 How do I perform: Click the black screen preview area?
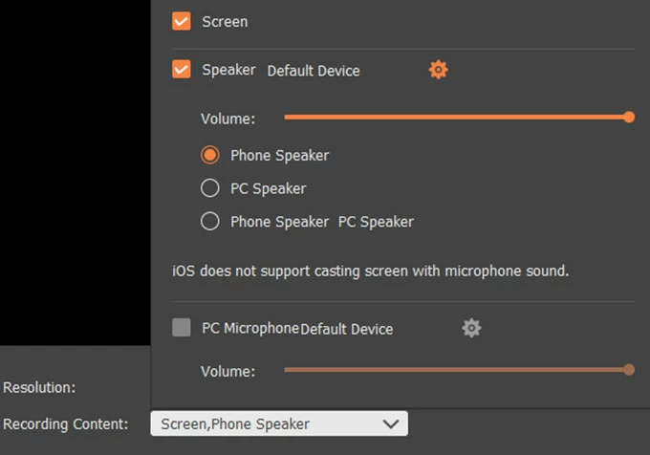75,172
